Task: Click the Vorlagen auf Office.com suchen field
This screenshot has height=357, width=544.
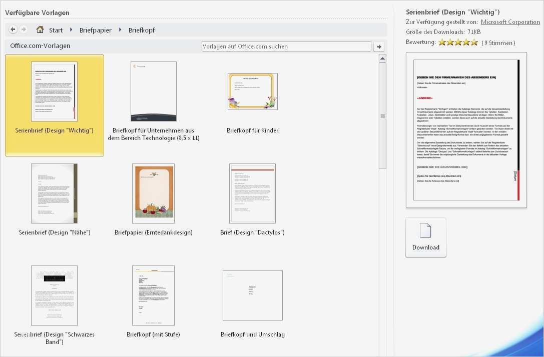Action: 286,46
